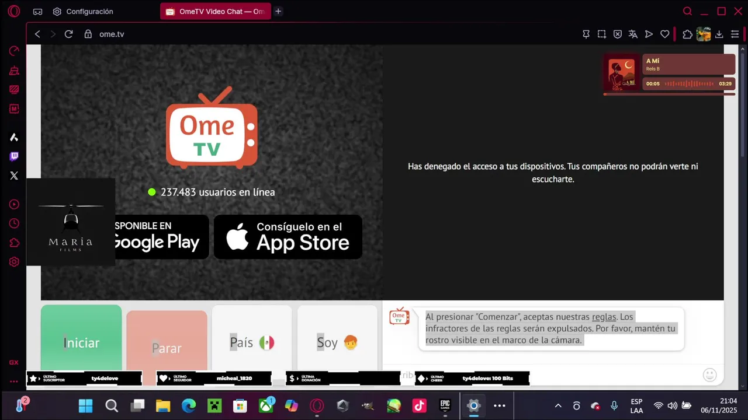View site security lock info
This screenshot has width=748, height=420.
point(88,34)
